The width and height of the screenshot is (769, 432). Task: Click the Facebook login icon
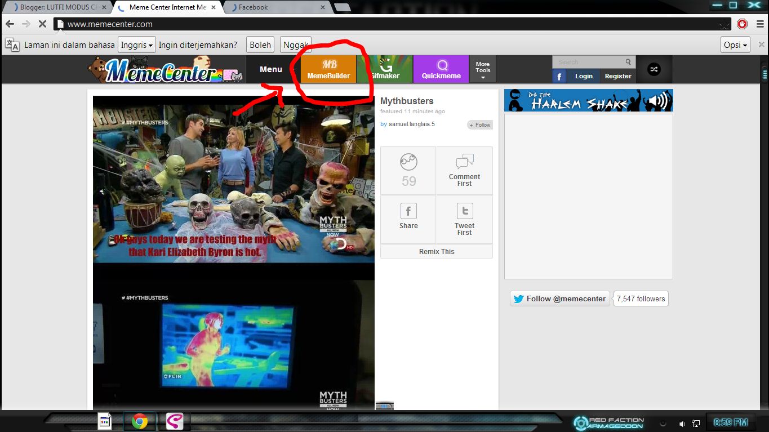point(559,76)
